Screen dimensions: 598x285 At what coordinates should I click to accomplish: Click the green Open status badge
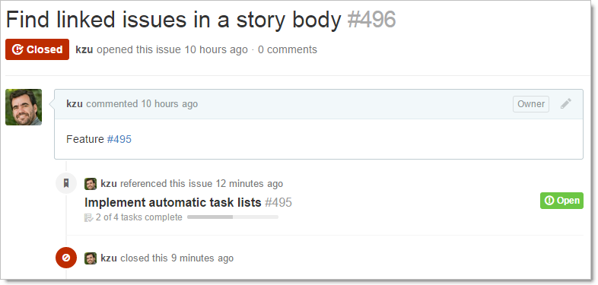click(561, 201)
